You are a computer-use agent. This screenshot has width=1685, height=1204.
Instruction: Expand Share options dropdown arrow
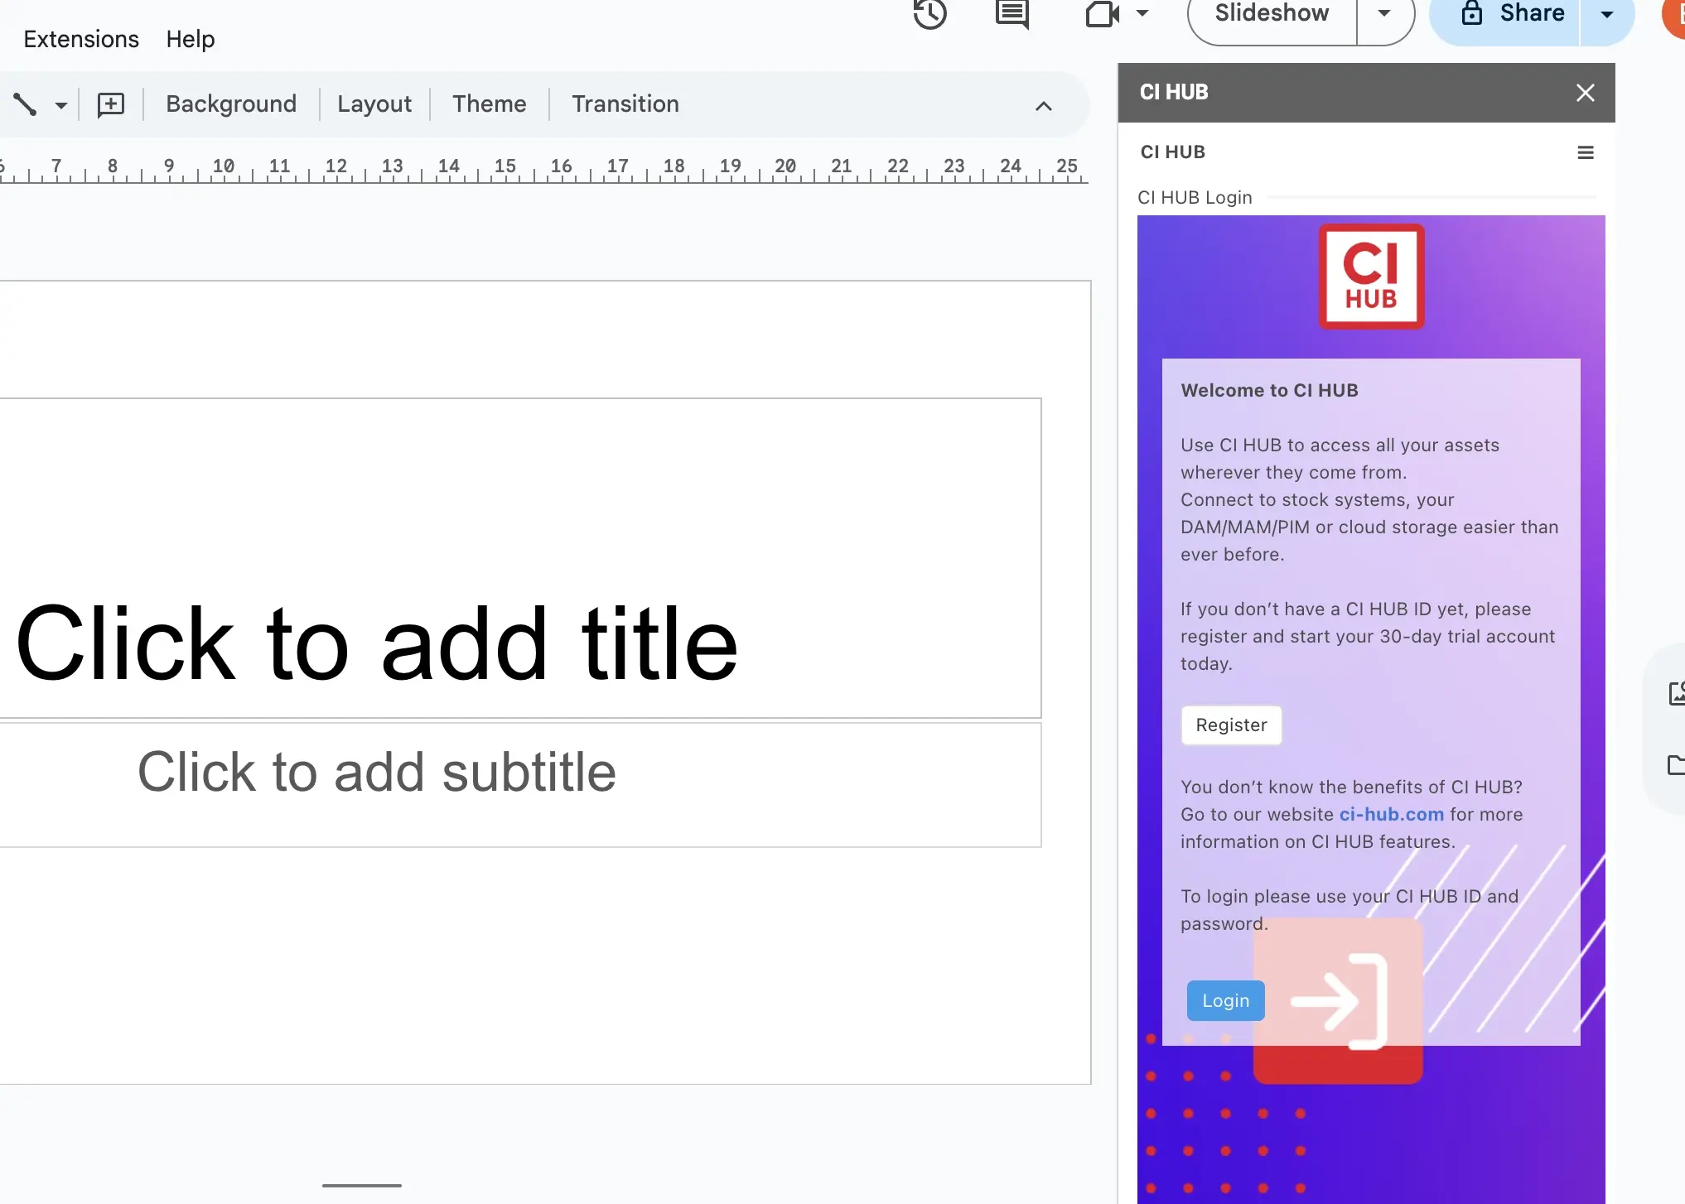coord(1606,14)
